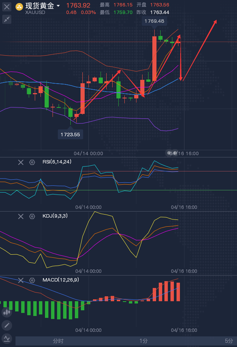Switch to the 5分 timeframe tab
This screenshot has height=347, width=237.
(x=229, y=341)
